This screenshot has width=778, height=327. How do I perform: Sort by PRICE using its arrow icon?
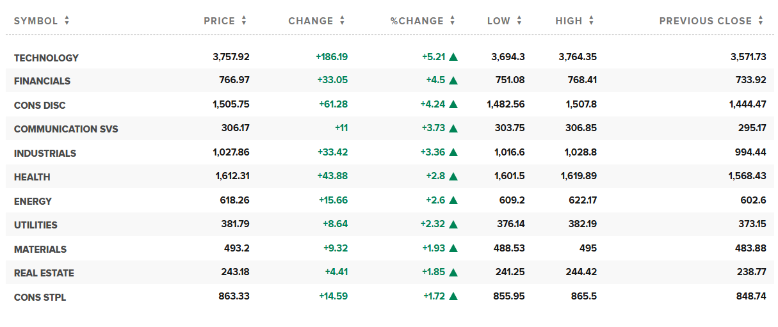(x=244, y=21)
